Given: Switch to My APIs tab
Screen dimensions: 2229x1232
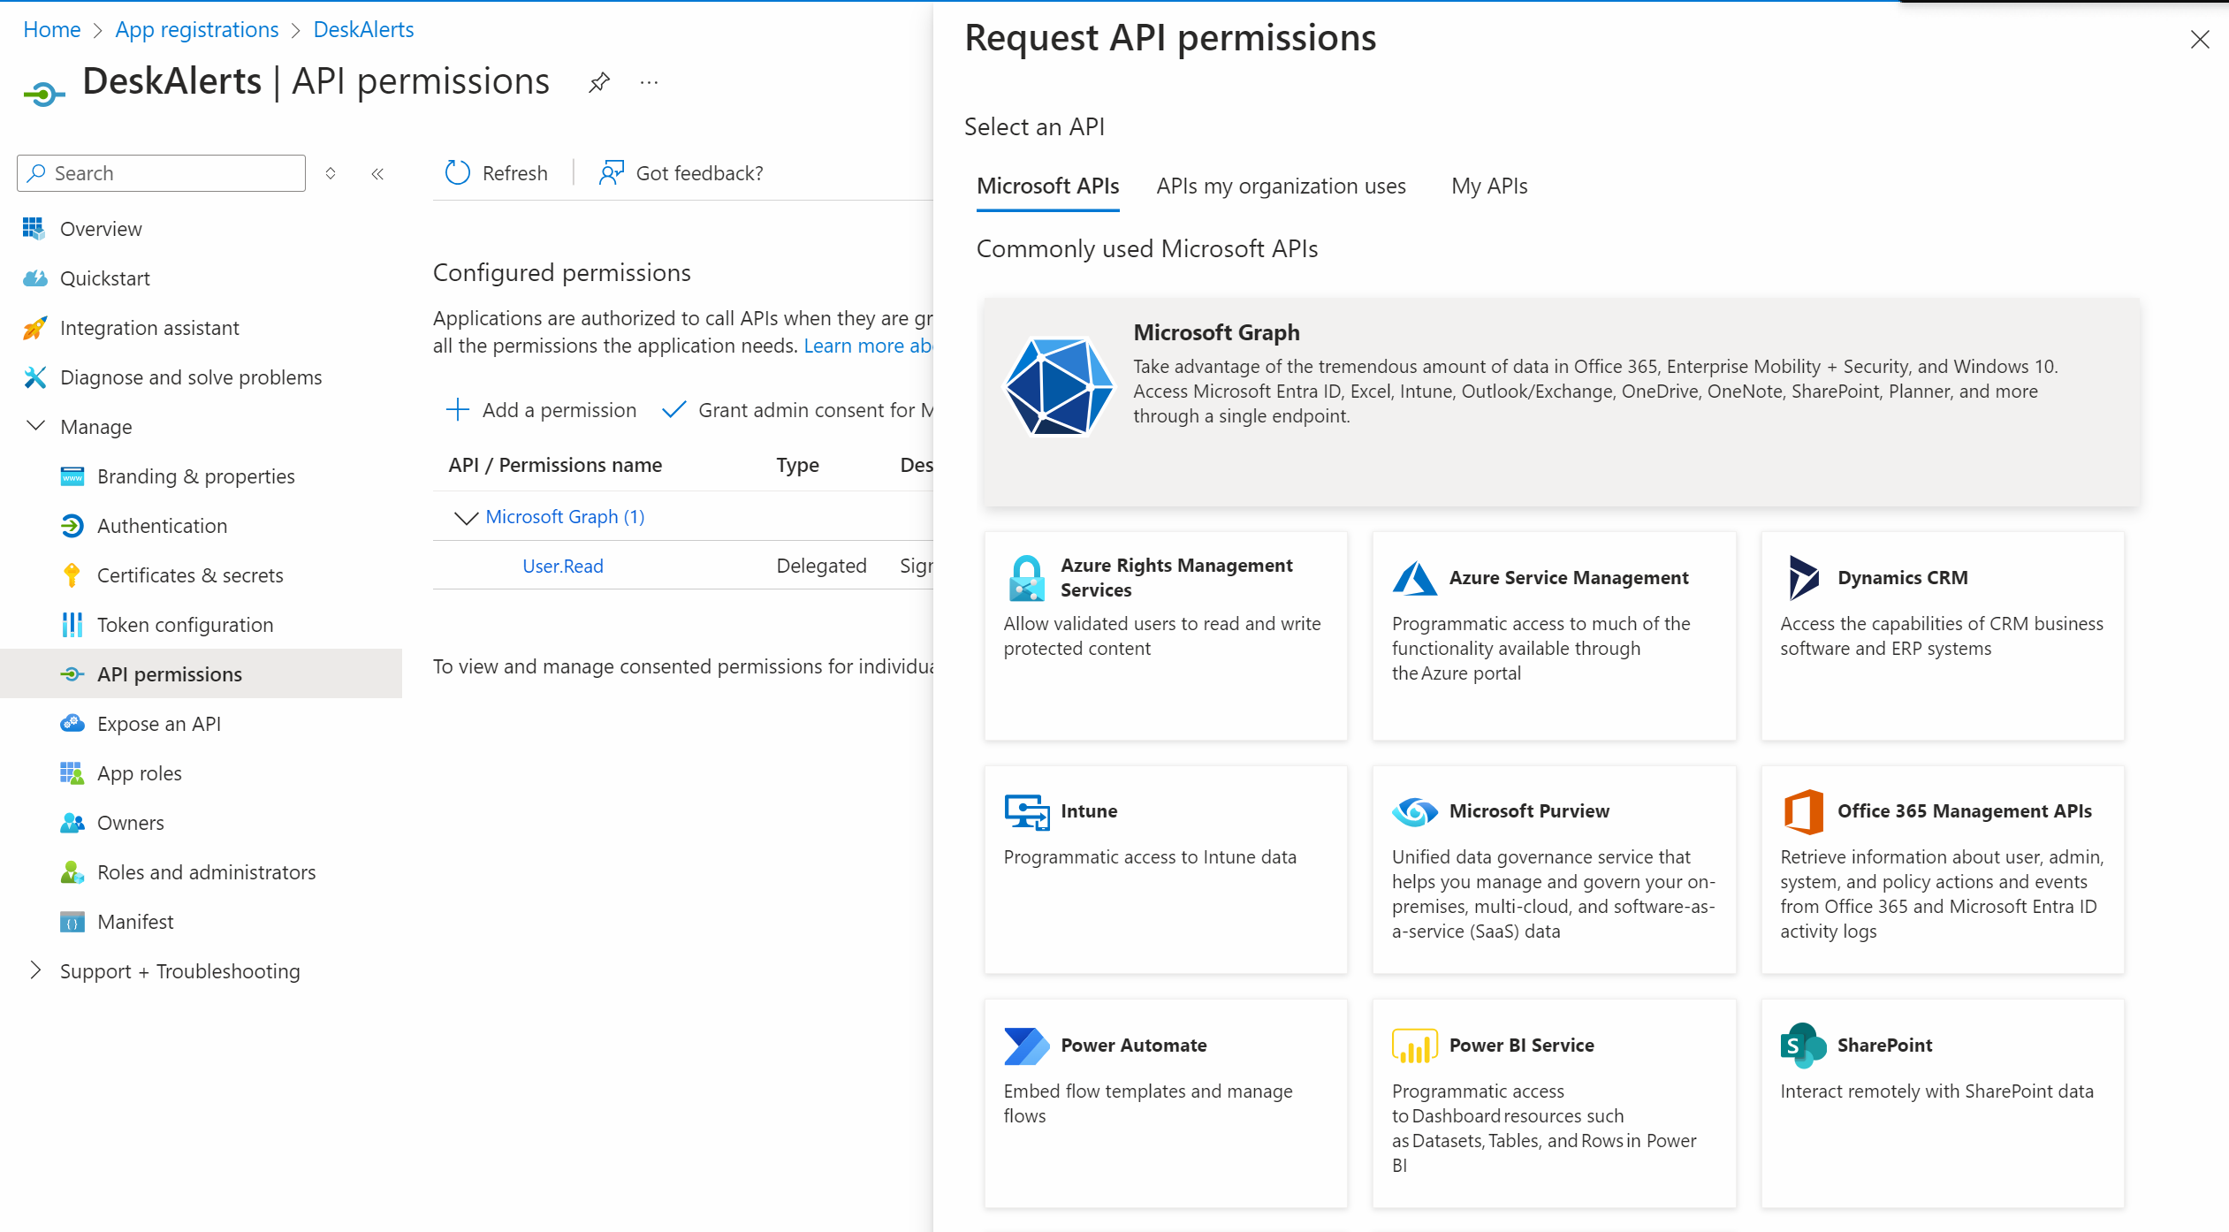Looking at the screenshot, I should pos(1488,186).
